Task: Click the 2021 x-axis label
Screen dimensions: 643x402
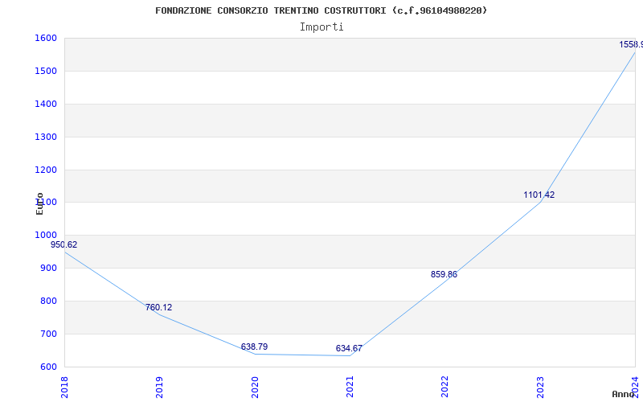Action: coord(350,388)
